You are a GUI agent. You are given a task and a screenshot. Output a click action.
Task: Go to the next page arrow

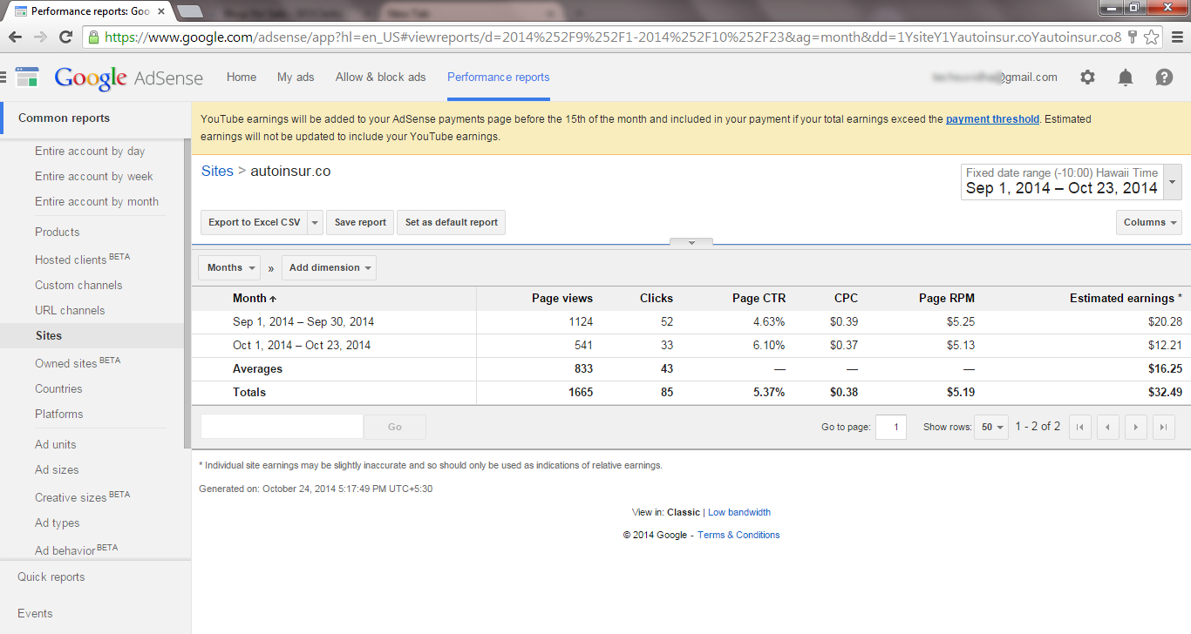pyautogui.click(x=1135, y=427)
